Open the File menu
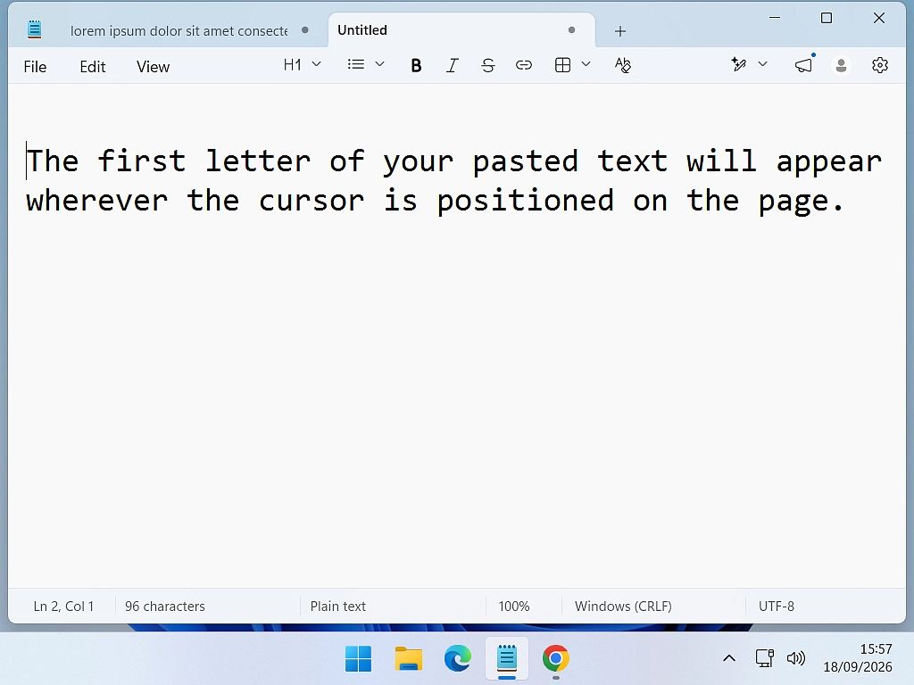 pos(35,66)
